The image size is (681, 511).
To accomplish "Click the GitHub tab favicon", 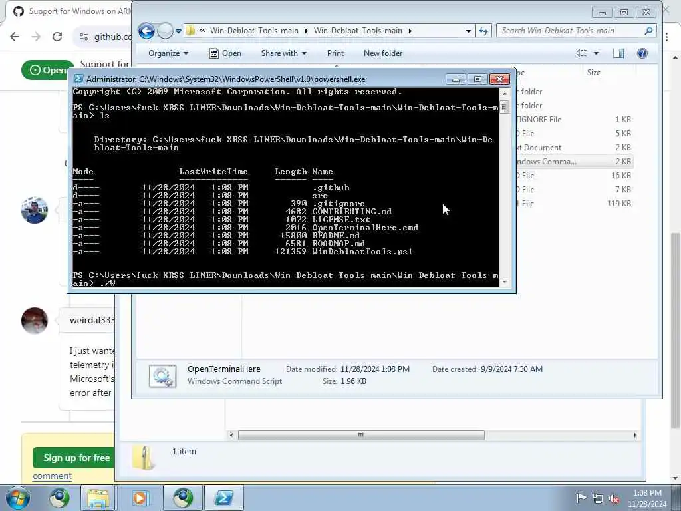I will [x=18, y=11].
